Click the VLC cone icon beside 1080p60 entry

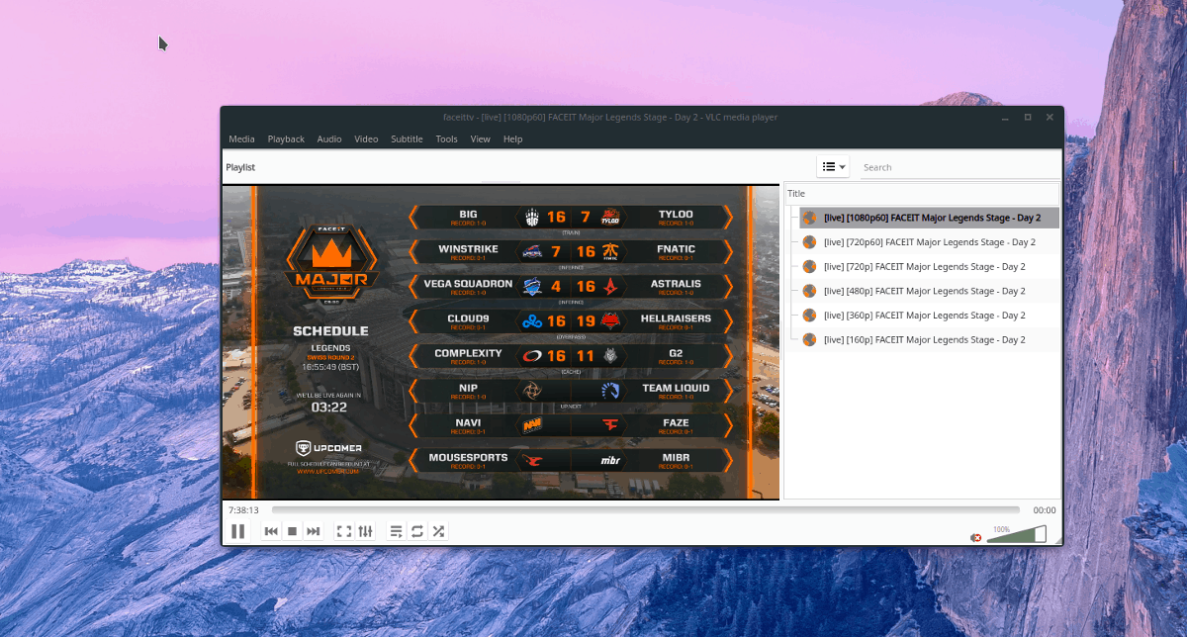click(x=809, y=218)
